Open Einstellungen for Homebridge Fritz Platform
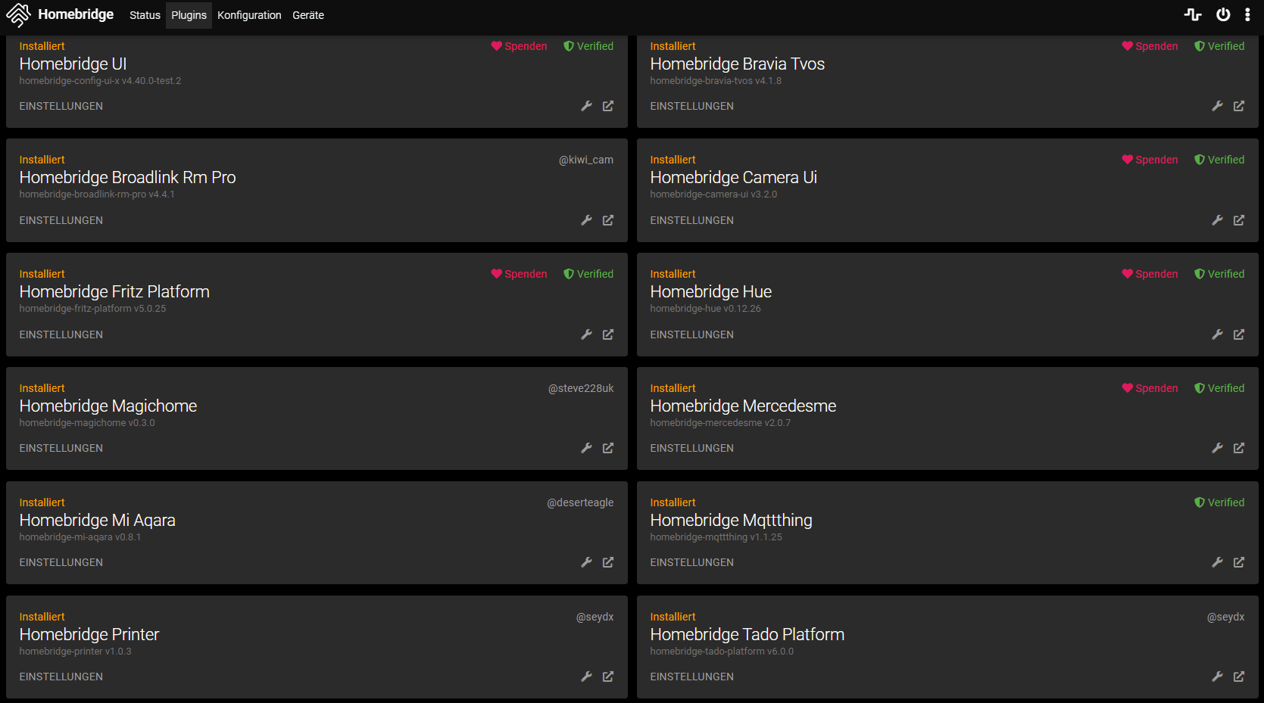Viewport: 1264px width, 703px height. [x=61, y=334]
